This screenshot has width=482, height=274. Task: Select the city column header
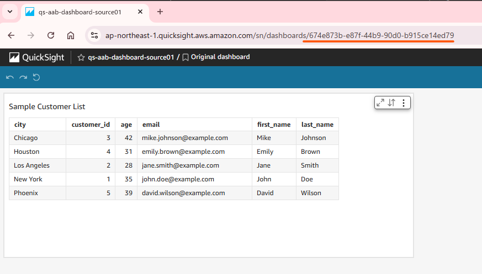(38, 124)
